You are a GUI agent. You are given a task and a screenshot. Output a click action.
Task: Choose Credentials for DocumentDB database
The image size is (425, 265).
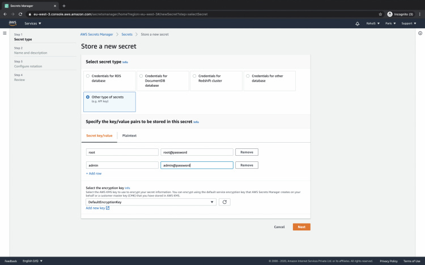coord(141,75)
